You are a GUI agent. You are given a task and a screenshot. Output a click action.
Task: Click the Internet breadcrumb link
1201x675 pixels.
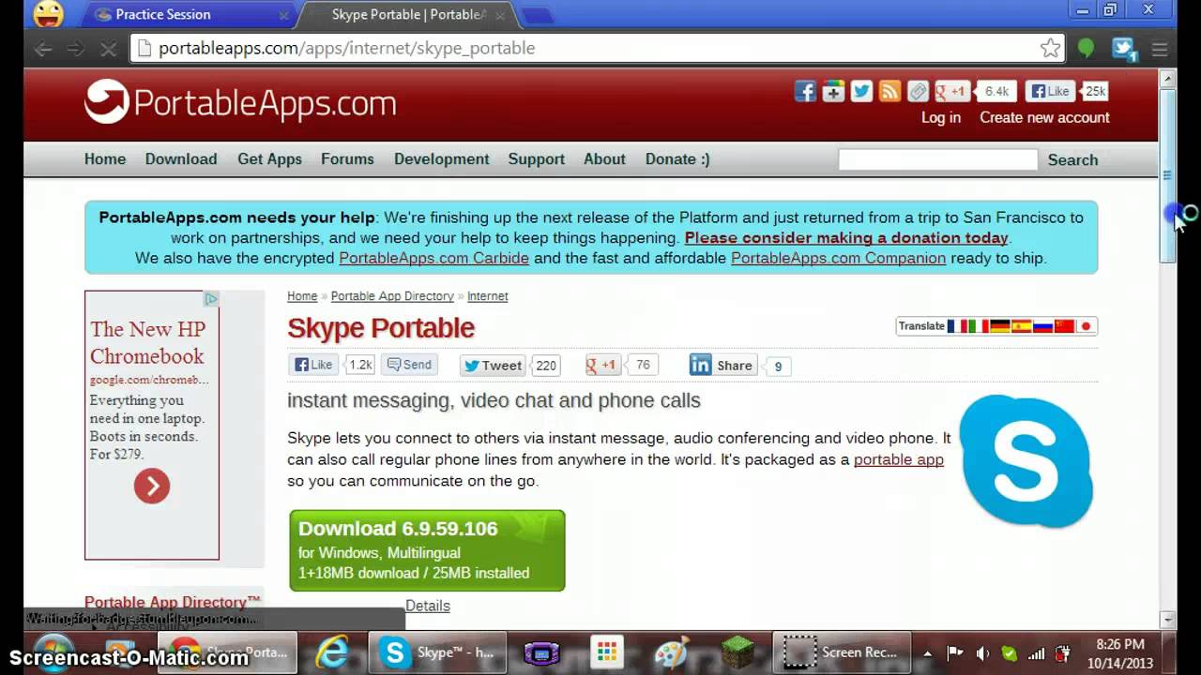coord(488,296)
